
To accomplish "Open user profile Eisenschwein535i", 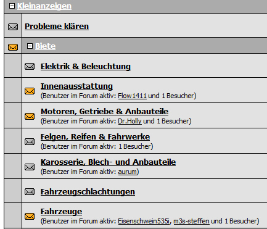I will click(x=144, y=221).
